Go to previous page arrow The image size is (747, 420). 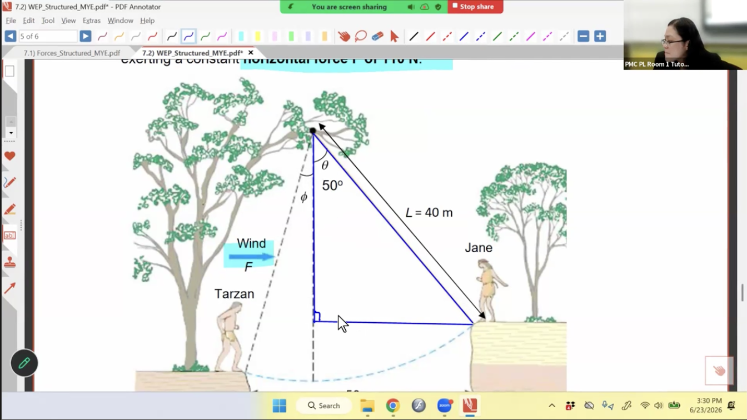click(10, 36)
